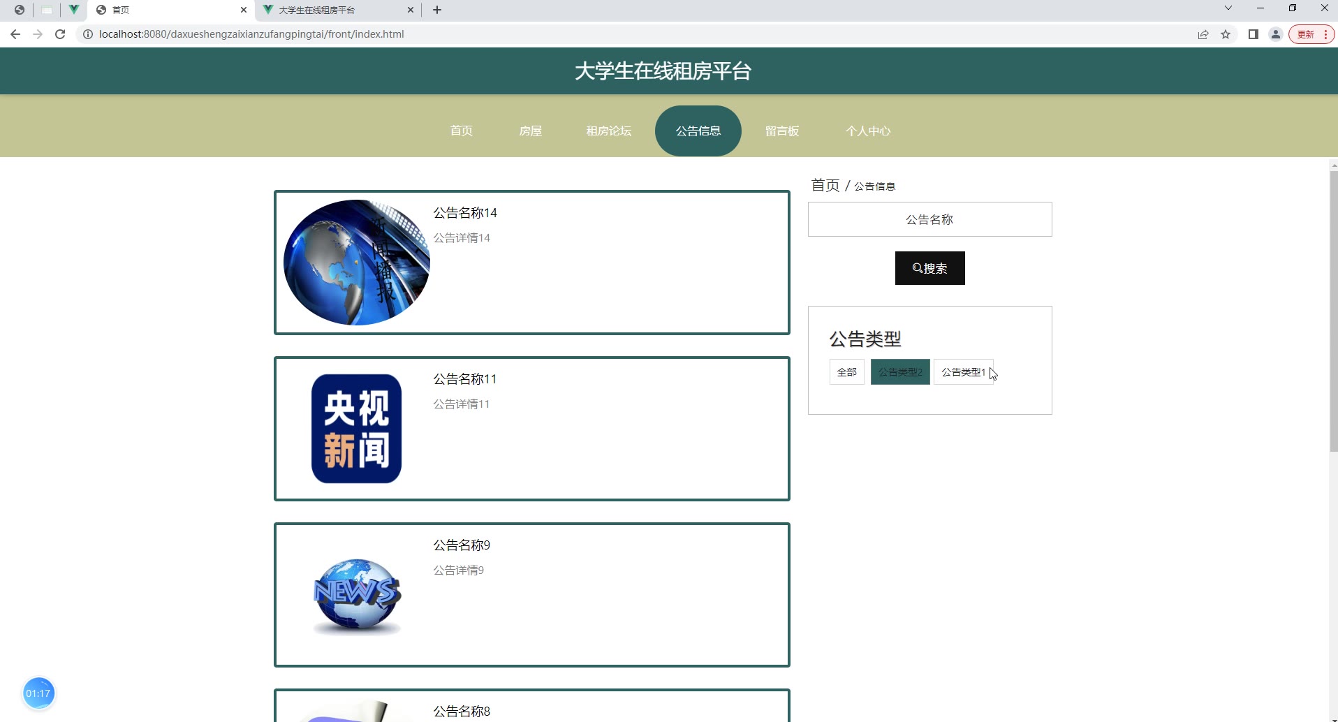Switch to the 大学生在线租房平台 tab

pos(338,10)
